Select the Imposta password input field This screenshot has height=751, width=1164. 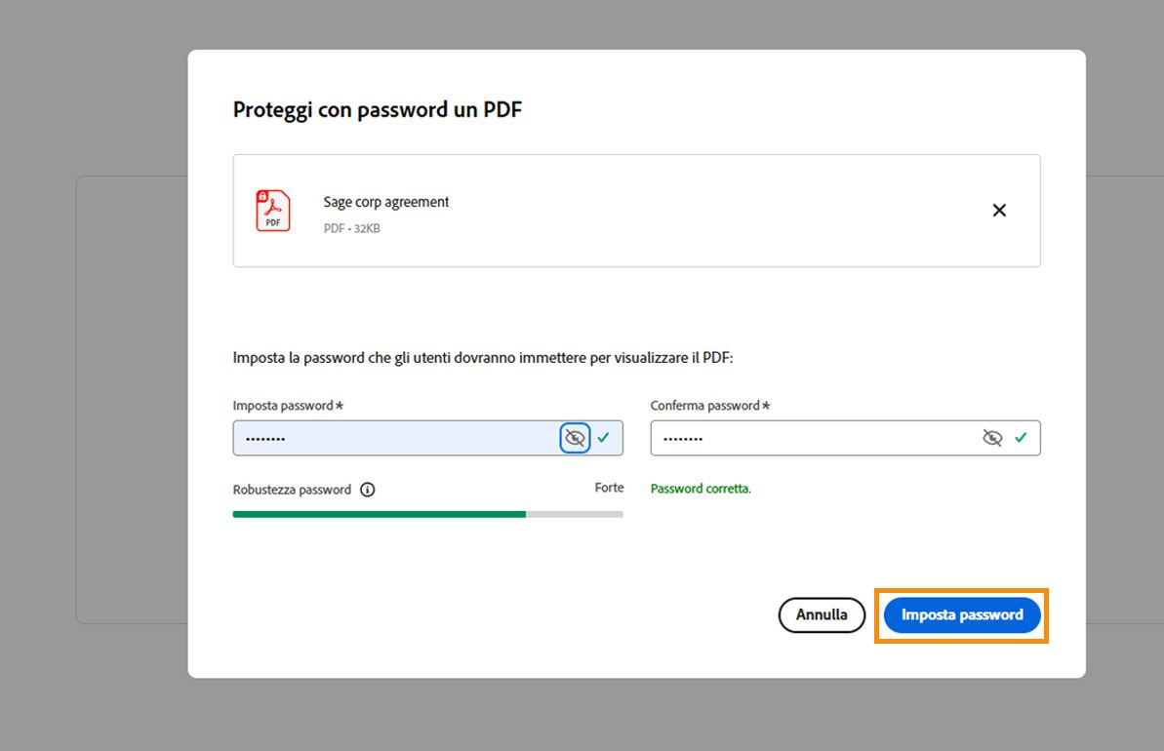(390, 437)
